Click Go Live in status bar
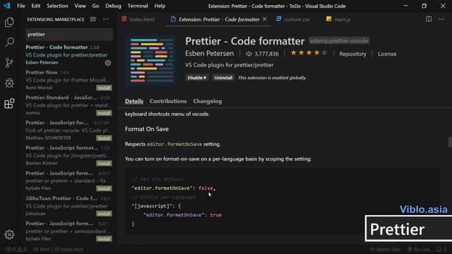This screenshot has width=452, height=254. [419, 250]
